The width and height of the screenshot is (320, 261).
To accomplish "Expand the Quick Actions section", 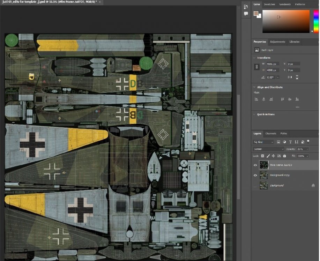I will (x=254, y=114).
